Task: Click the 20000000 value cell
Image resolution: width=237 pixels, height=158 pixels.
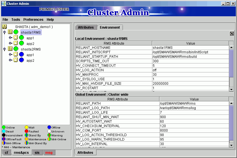Action: (x=191, y=84)
